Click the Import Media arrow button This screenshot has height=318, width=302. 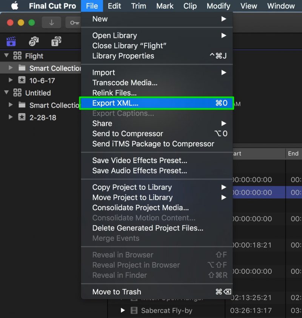[52, 23]
